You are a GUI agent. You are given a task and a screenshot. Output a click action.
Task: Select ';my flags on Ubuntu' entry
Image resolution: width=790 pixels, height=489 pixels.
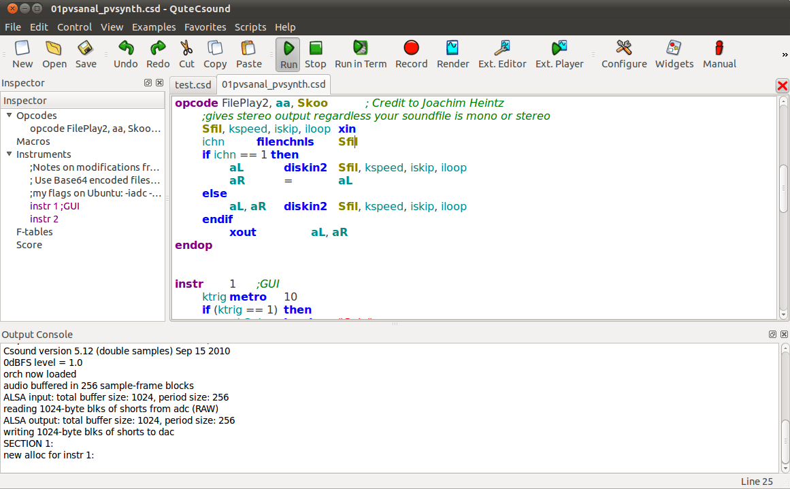(95, 193)
